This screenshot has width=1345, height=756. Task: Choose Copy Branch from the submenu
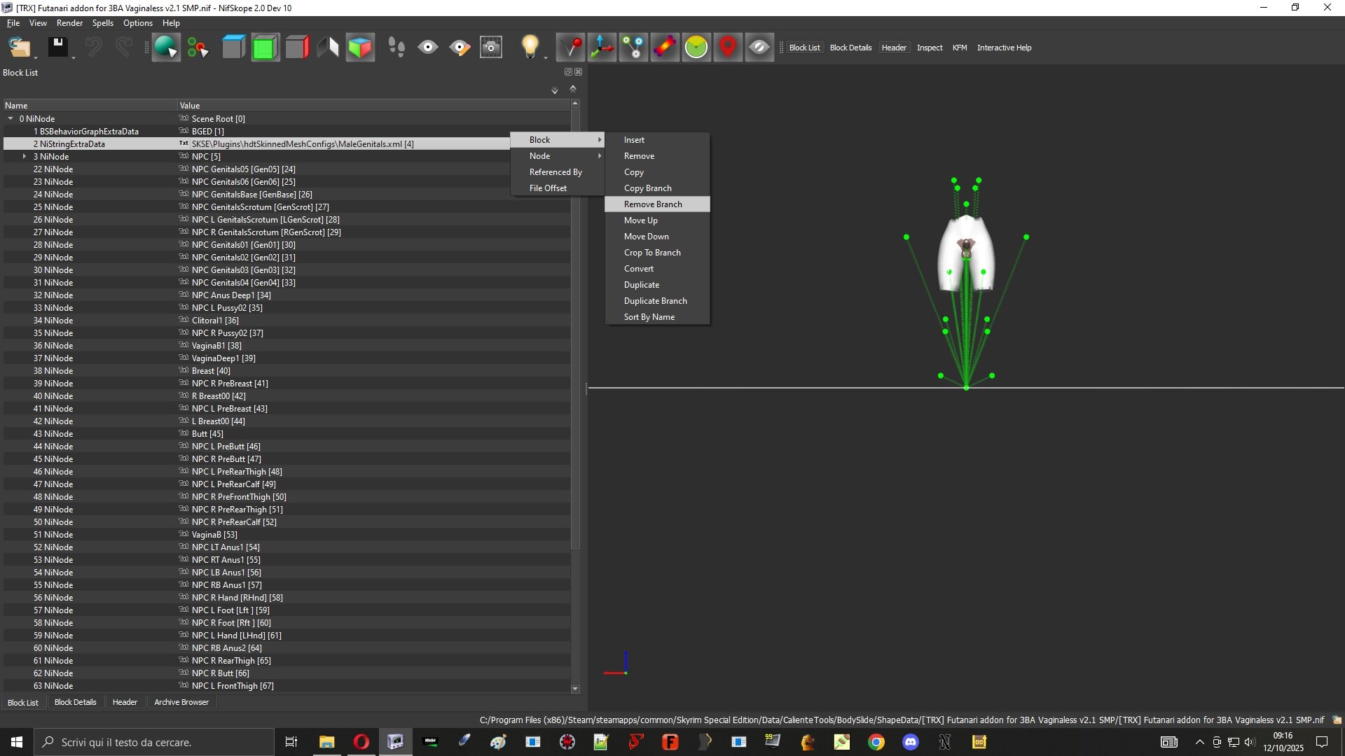657,188
